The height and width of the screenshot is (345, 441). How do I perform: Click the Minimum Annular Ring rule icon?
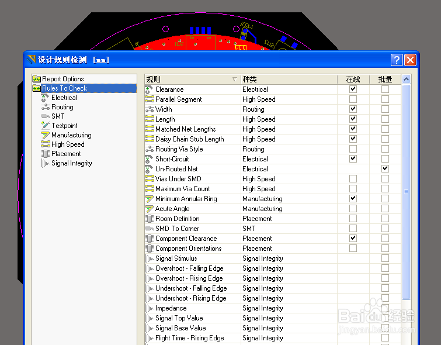click(x=150, y=199)
